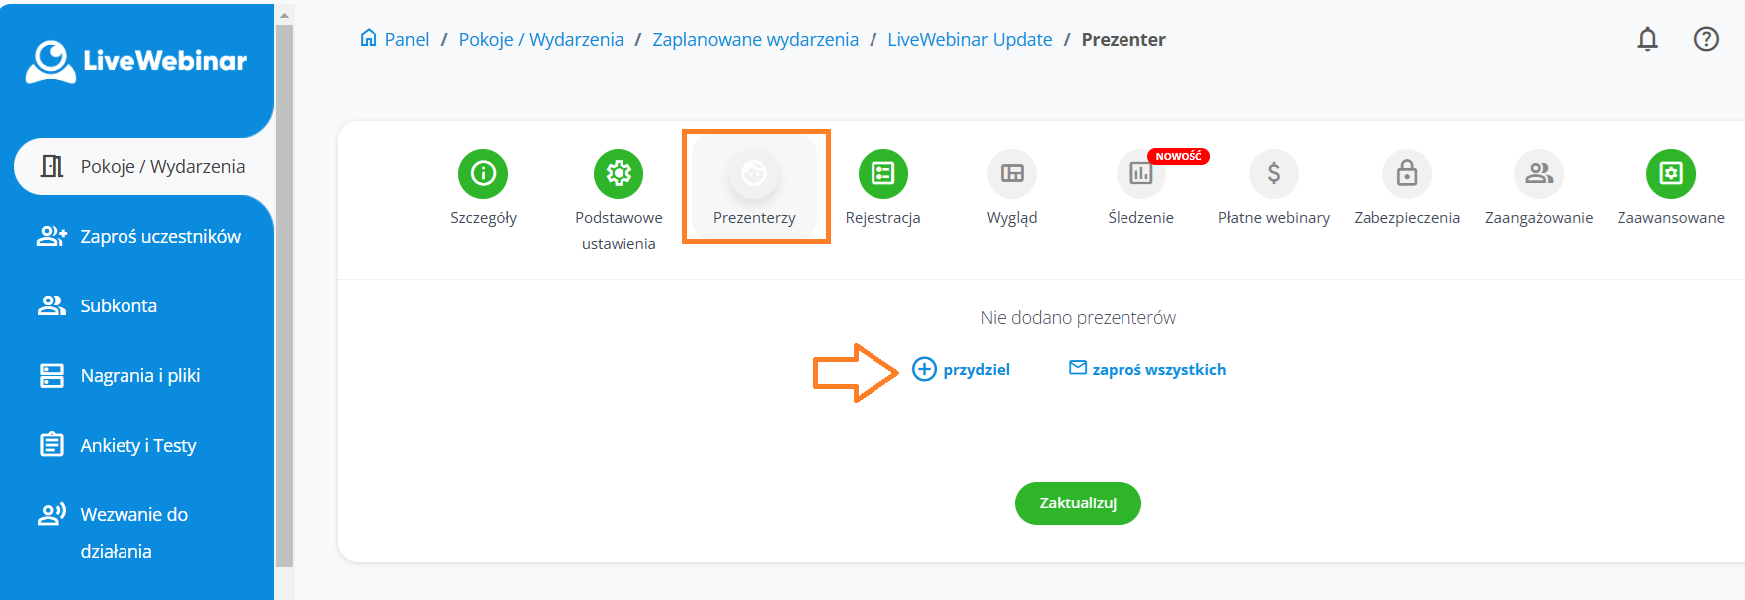Open Pokoje / Wydarzenia in sidebar

[143, 167]
